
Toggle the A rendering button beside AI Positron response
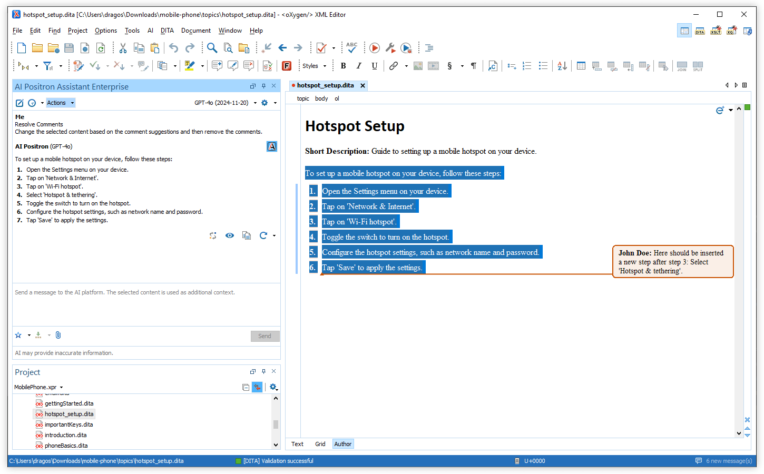[272, 146]
